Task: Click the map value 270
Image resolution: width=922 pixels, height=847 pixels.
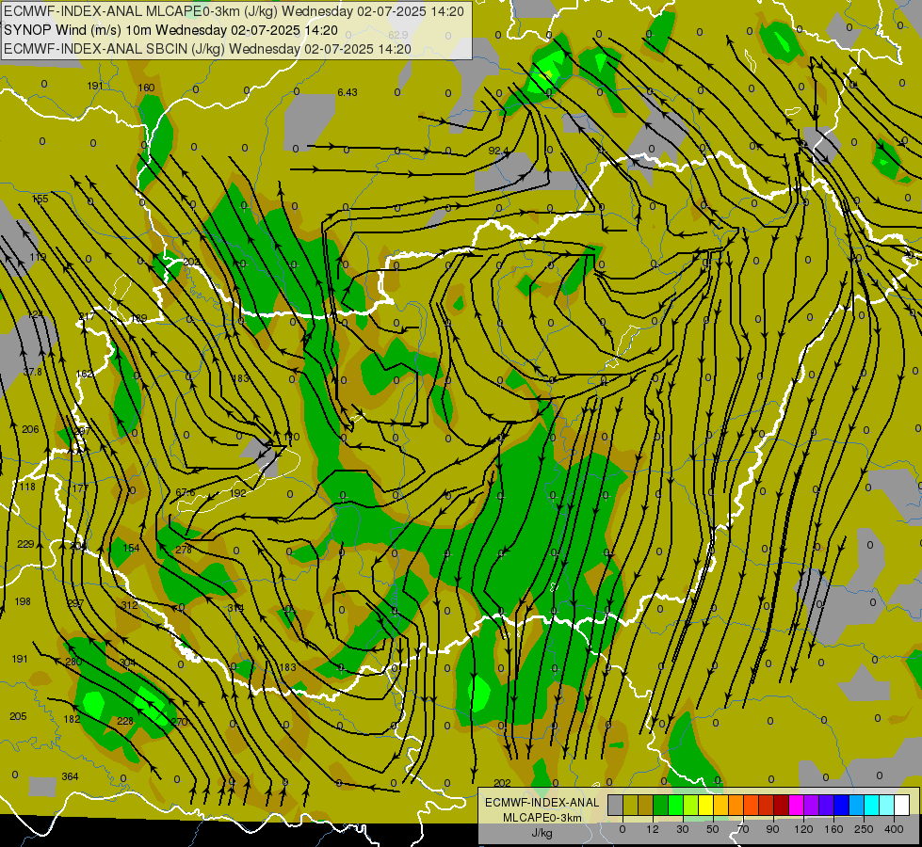Action: point(179,722)
